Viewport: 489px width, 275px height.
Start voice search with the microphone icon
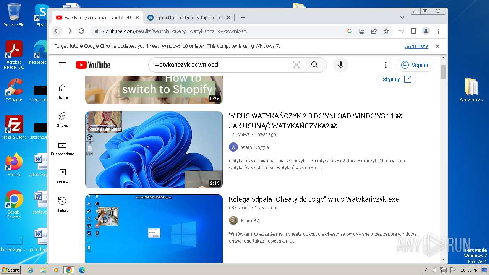click(341, 65)
